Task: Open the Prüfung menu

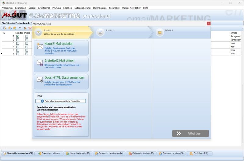Action: [x=56, y=8]
